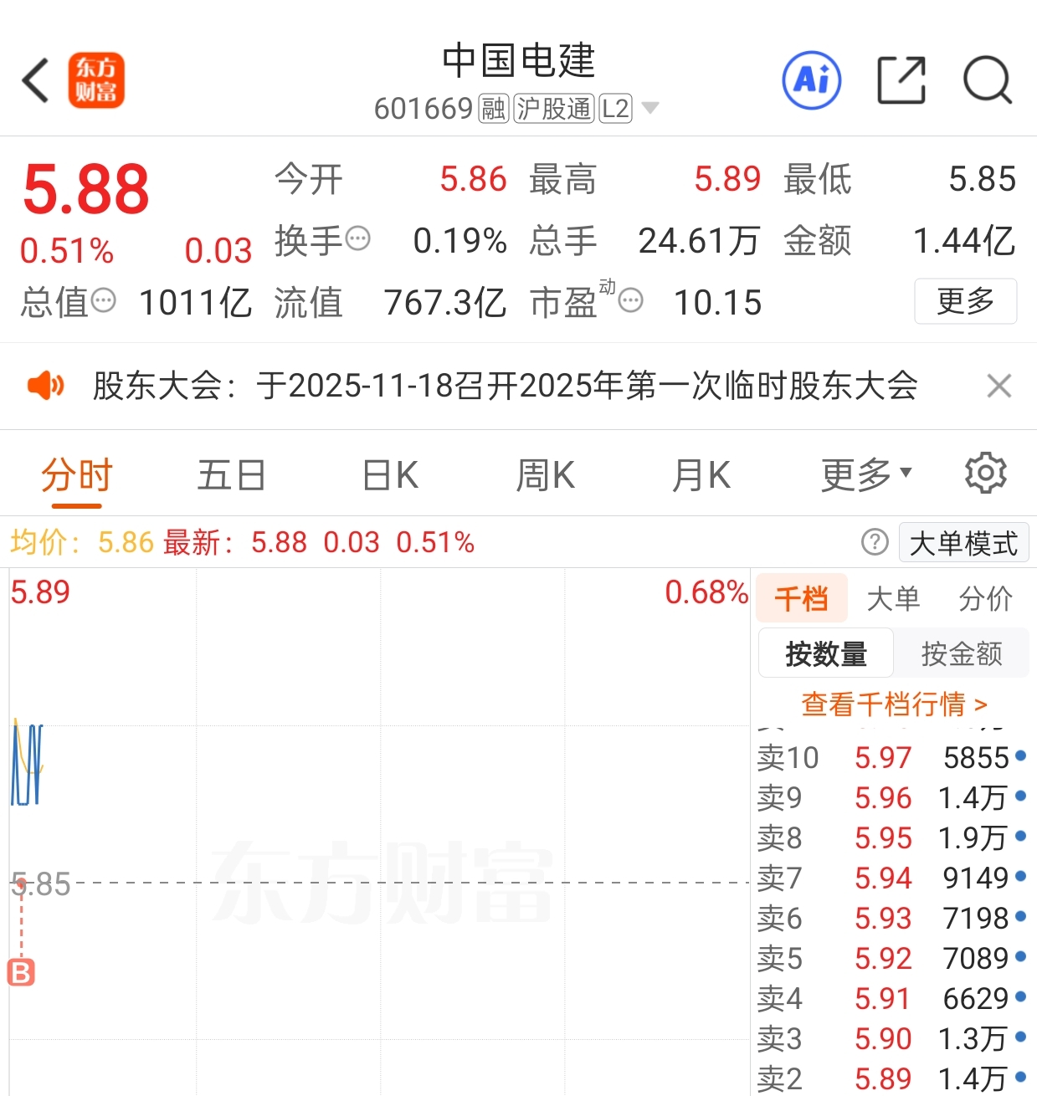1037x1096 pixels.
Task: Open the 股东大会 announcement text
Action: point(506,386)
